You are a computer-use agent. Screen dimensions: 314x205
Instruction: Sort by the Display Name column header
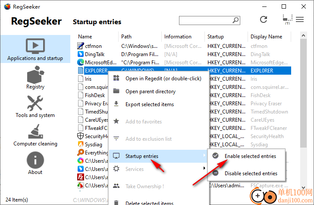click(266, 37)
